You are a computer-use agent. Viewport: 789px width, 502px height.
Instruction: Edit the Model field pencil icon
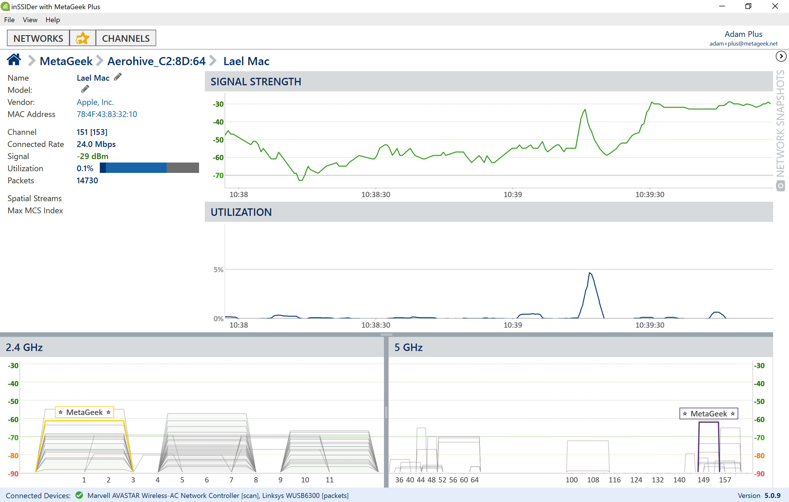coord(85,89)
